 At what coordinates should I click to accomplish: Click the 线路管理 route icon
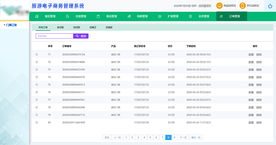click(x=129, y=16)
